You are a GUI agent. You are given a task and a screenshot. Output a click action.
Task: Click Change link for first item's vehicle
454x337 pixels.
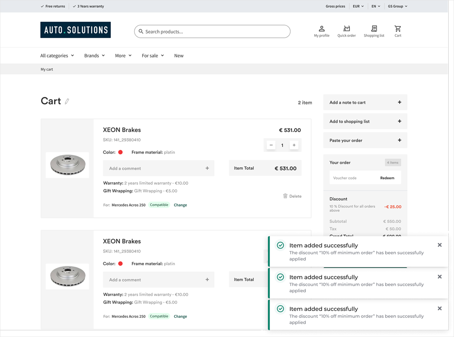[180, 205]
